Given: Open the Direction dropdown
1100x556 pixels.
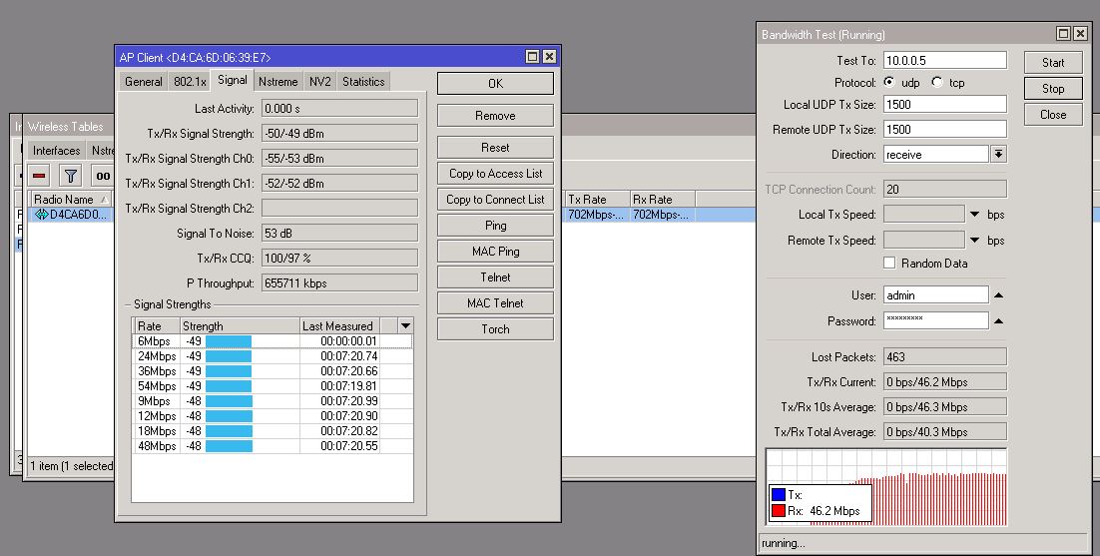Looking at the screenshot, I should pyautogui.click(x=998, y=155).
